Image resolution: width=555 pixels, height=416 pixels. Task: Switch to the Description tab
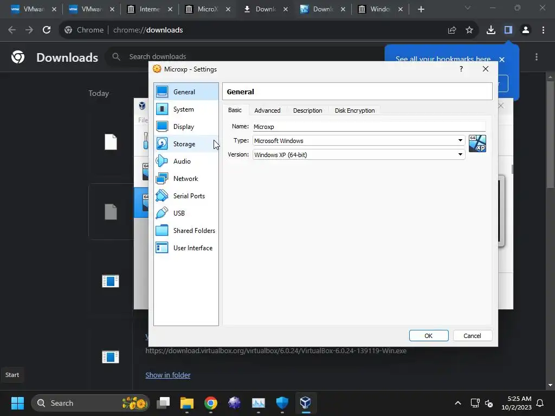pos(307,110)
